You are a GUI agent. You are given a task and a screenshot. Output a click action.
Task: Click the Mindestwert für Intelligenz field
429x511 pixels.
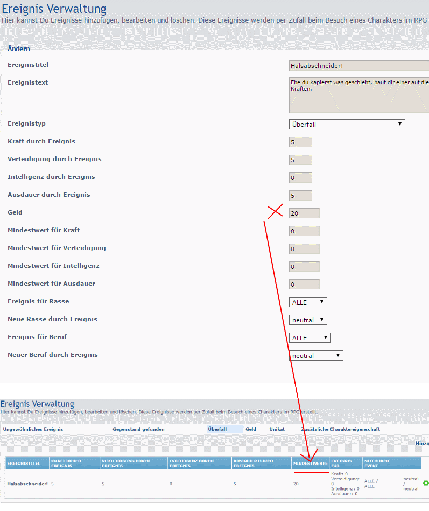[304, 267]
